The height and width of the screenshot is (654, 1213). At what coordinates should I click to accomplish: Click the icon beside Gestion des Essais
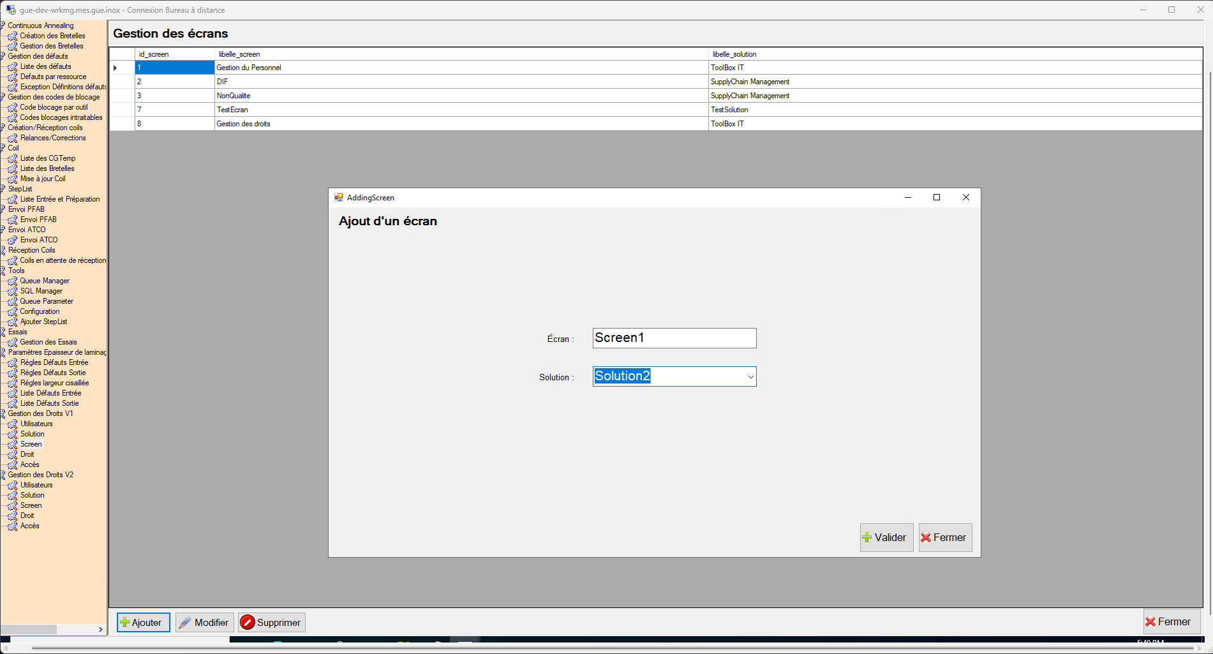point(12,342)
